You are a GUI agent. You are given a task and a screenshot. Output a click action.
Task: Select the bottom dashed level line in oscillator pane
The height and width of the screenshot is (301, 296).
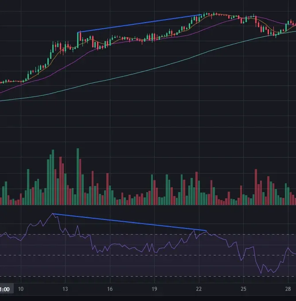[148, 276]
